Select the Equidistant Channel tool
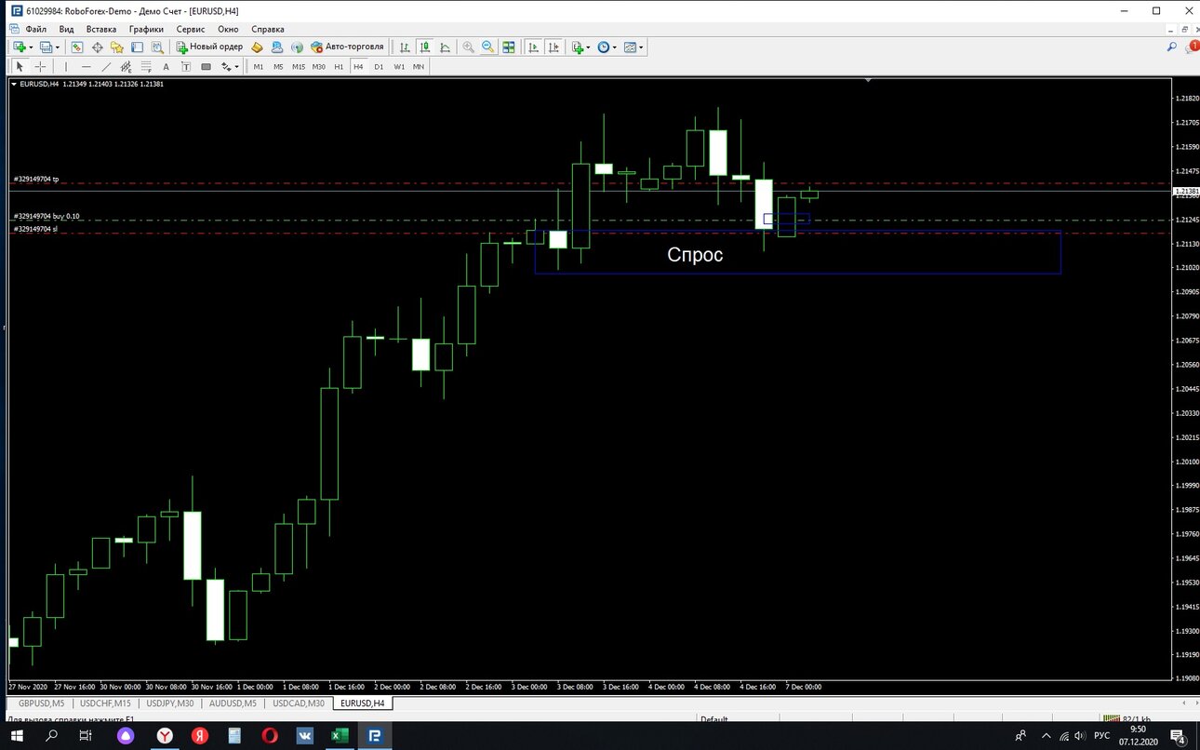The image size is (1200, 750). [126, 66]
